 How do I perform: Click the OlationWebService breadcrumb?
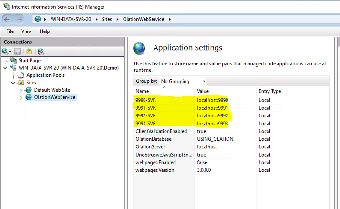tap(144, 19)
